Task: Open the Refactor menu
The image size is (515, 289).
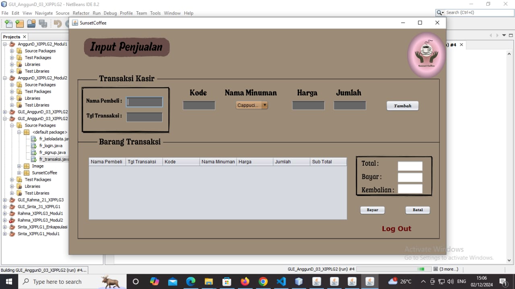Action: (x=81, y=13)
